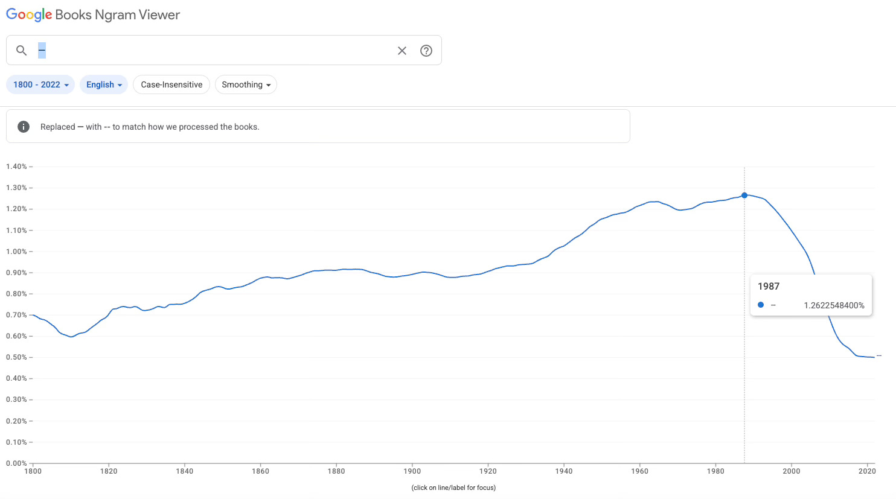Click the blue series dot in tooltip
The image size is (896, 499).
pyautogui.click(x=761, y=305)
